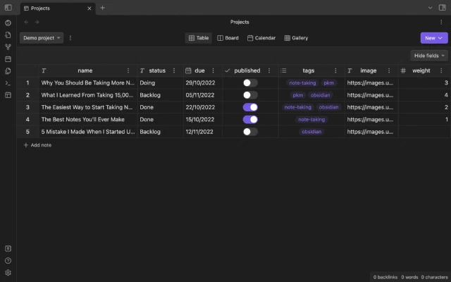Click the weight value 4

(x=446, y=95)
